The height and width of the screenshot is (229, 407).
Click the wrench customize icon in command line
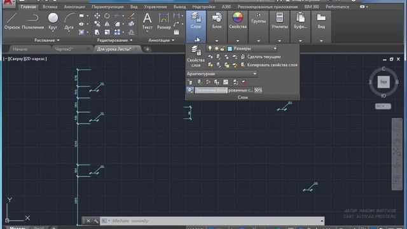tap(96, 221)
